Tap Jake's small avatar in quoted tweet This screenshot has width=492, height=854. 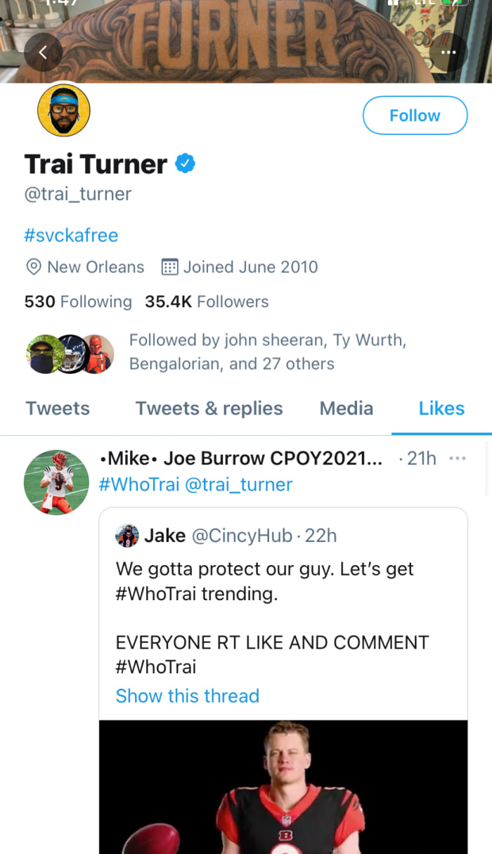click(x=127, y=536)
